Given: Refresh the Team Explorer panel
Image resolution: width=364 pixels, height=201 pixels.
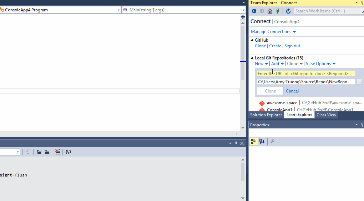Looking at the screenshot, I should 288,11.
